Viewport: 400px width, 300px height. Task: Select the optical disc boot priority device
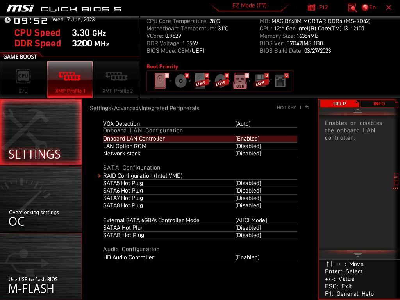pyautogui.click(x=182, y=81)
